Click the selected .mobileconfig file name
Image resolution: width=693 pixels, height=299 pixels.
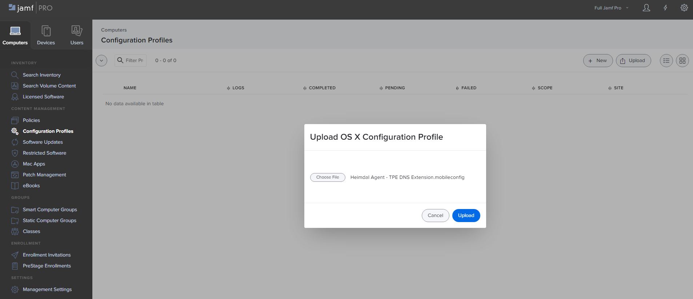coord(407,177)
